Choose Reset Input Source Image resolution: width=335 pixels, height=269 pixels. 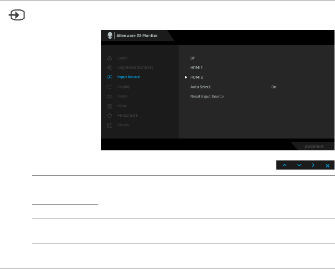coord(207,97)
